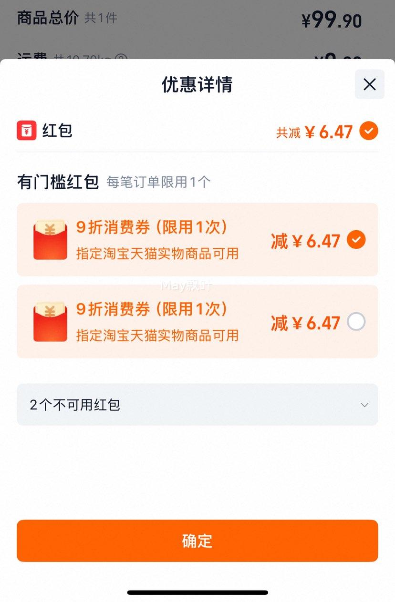Tap the second coupon's red envelope image
Viewport: 395px width, 602px height.
click(50, 322)
